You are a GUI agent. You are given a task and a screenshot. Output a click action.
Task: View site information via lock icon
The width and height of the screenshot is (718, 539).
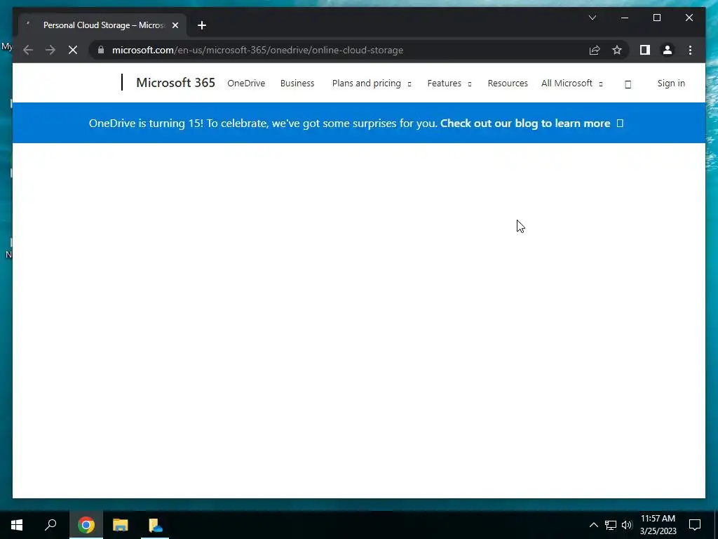pos(101,50)
